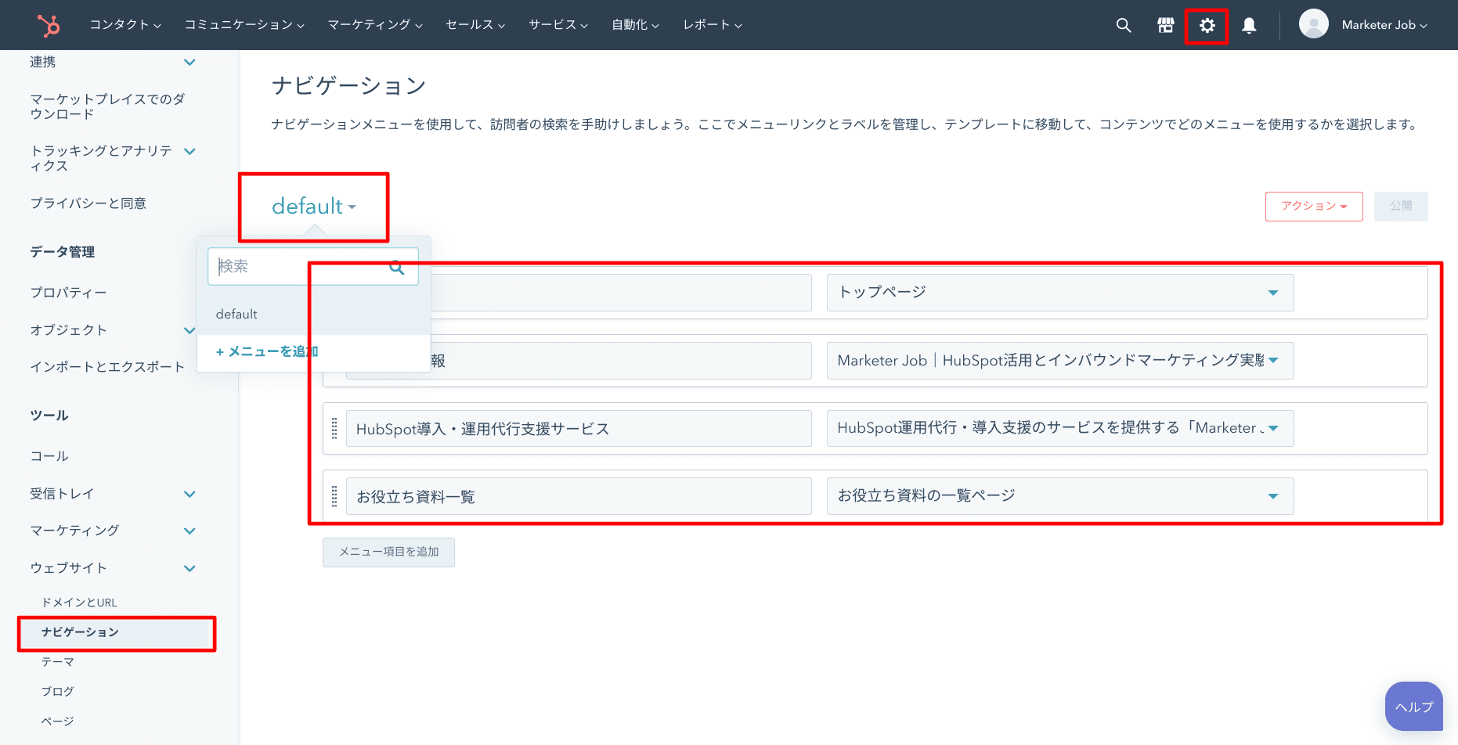
Task: Toggle the default menu selector dropdown
Action: click(x=313, y=207)
